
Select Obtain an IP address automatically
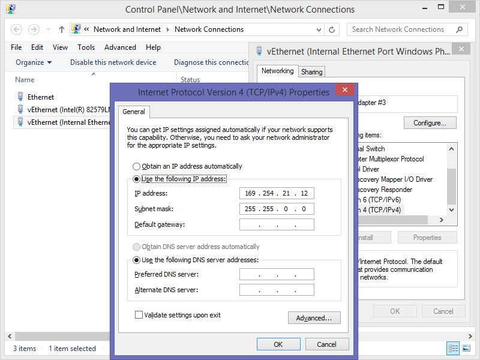[x=137, y=166]
